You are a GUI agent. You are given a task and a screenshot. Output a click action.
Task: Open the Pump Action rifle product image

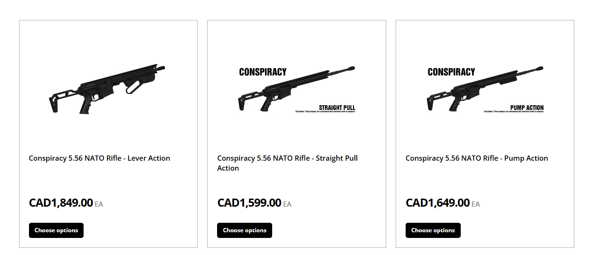pos(485,89)
